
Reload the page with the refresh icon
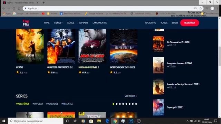click(x=14, y=8)
